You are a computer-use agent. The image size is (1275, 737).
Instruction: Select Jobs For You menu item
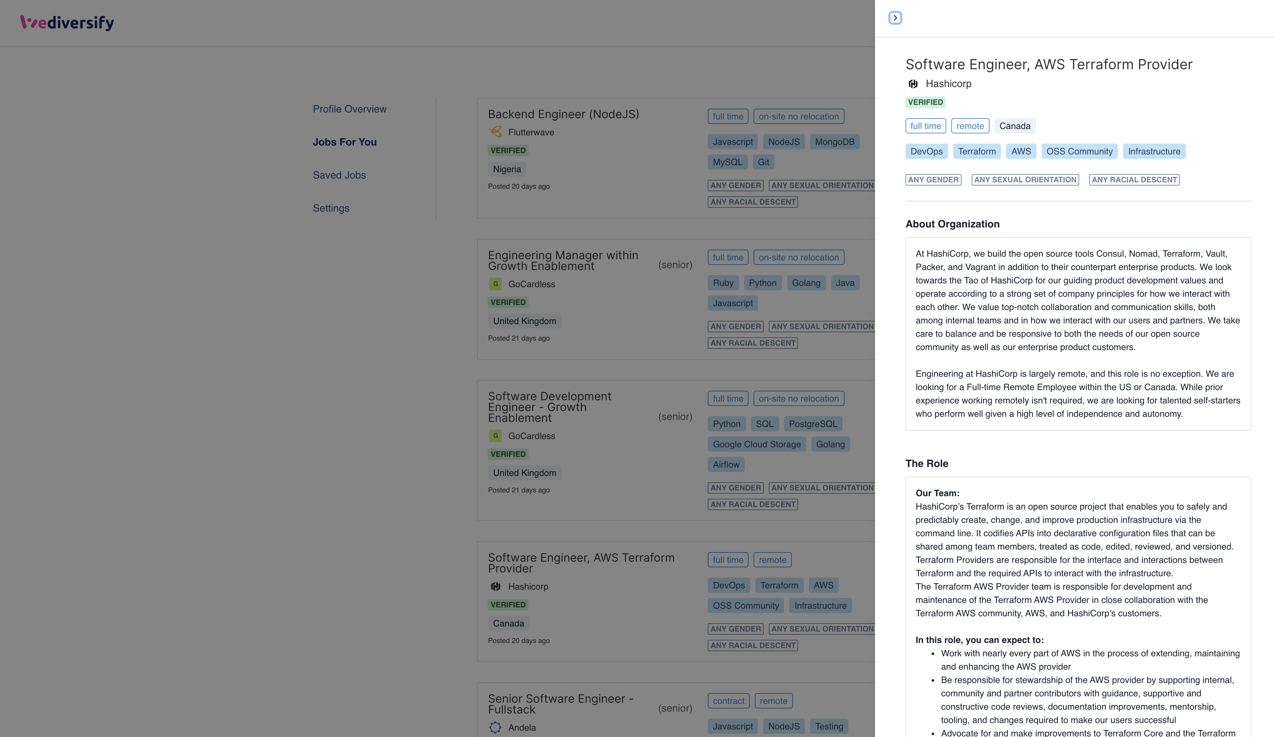point(345,142)
